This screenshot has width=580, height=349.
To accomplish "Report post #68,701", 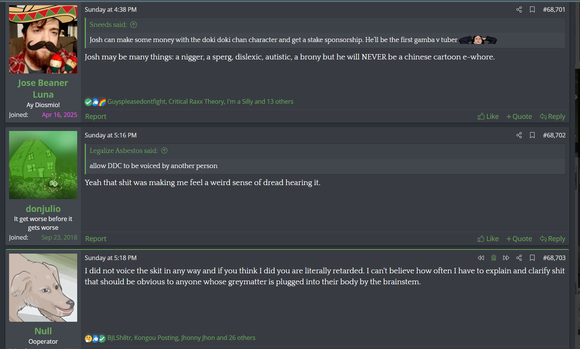I will click(96, 117).
